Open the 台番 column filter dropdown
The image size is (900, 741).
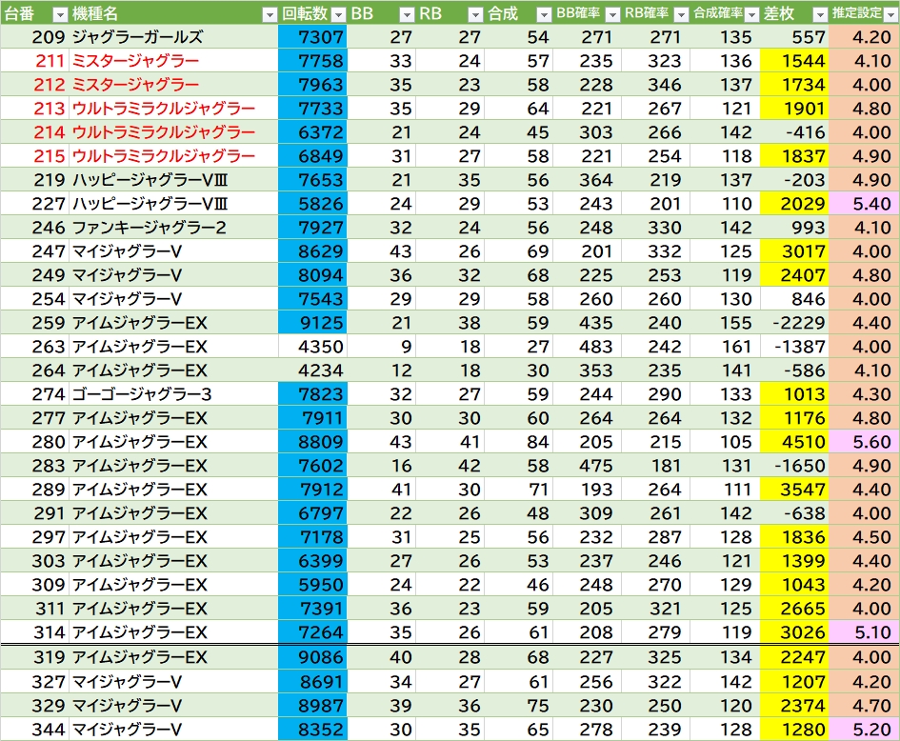tap(60, 14)
